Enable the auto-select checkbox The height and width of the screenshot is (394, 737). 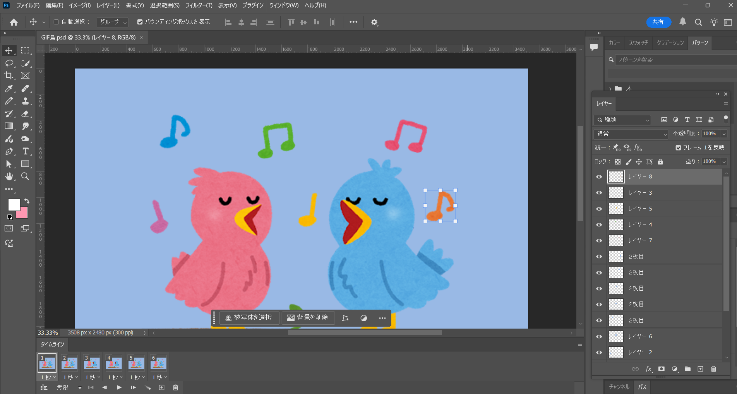pyautogui.click(x=57, y=22)
